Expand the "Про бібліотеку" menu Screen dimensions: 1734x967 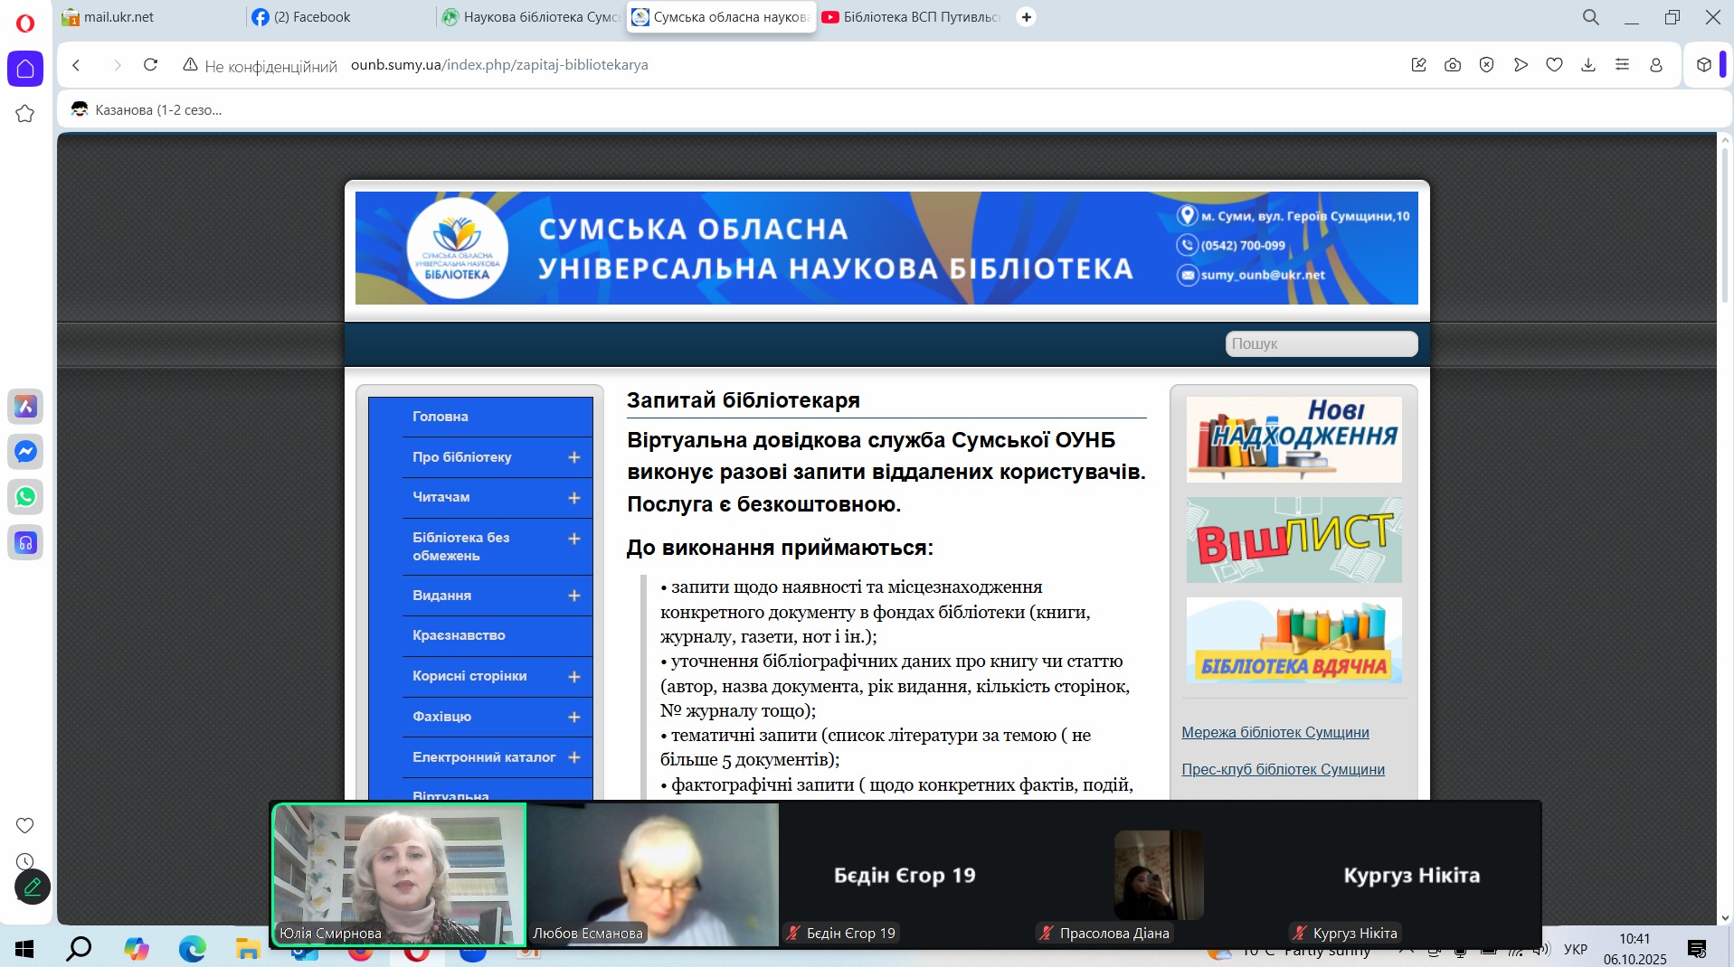(573, 457)
